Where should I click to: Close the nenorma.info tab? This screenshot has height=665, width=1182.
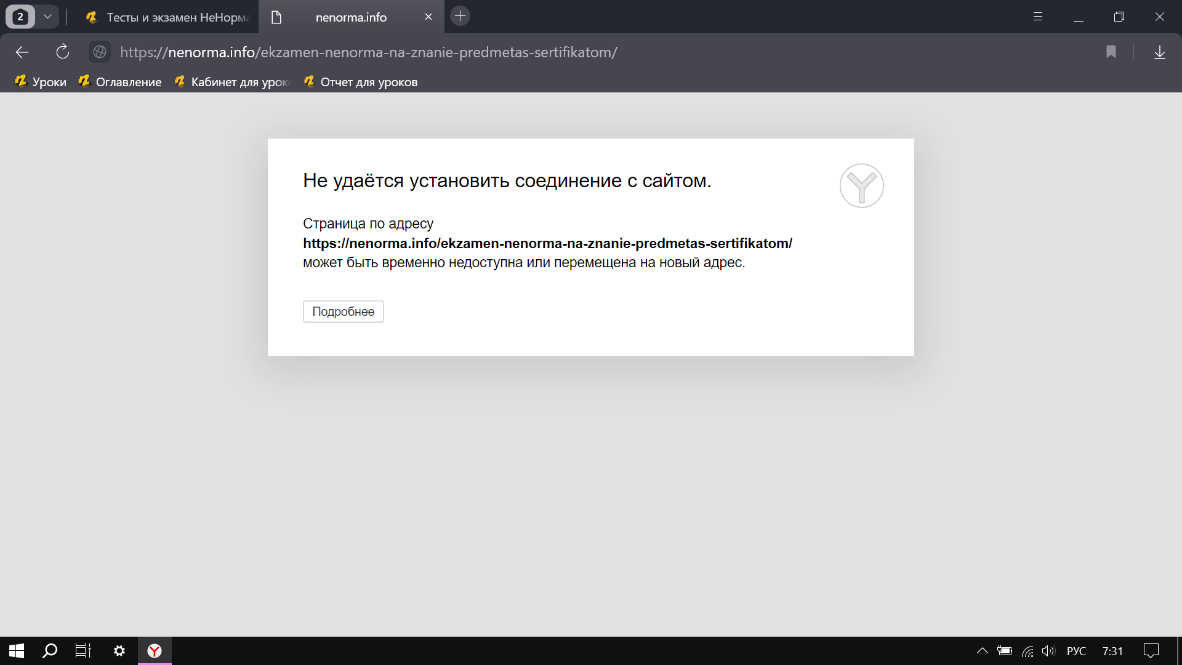(428, 17)
